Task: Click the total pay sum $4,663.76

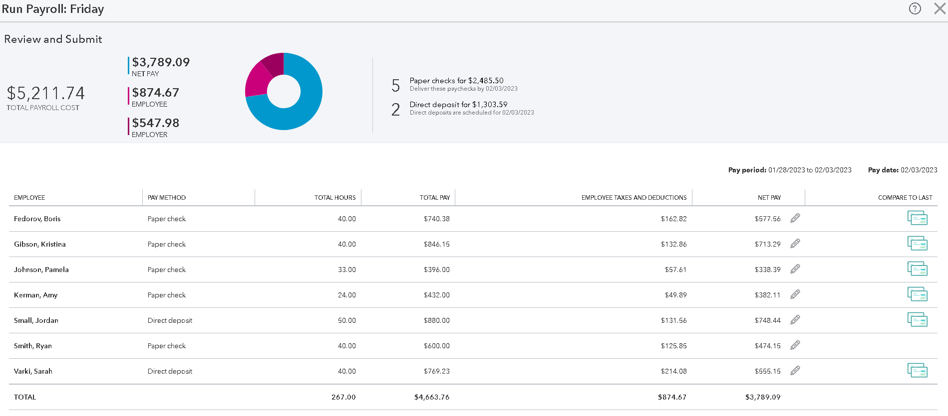Action: (432, 397)
